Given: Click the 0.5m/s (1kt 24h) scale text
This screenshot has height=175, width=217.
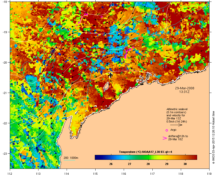Looking at the screenshot, I should (177, 121).
